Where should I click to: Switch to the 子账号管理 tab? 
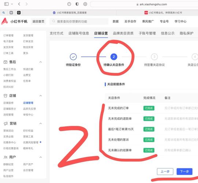pyautogui.click(x=147, y=33)
